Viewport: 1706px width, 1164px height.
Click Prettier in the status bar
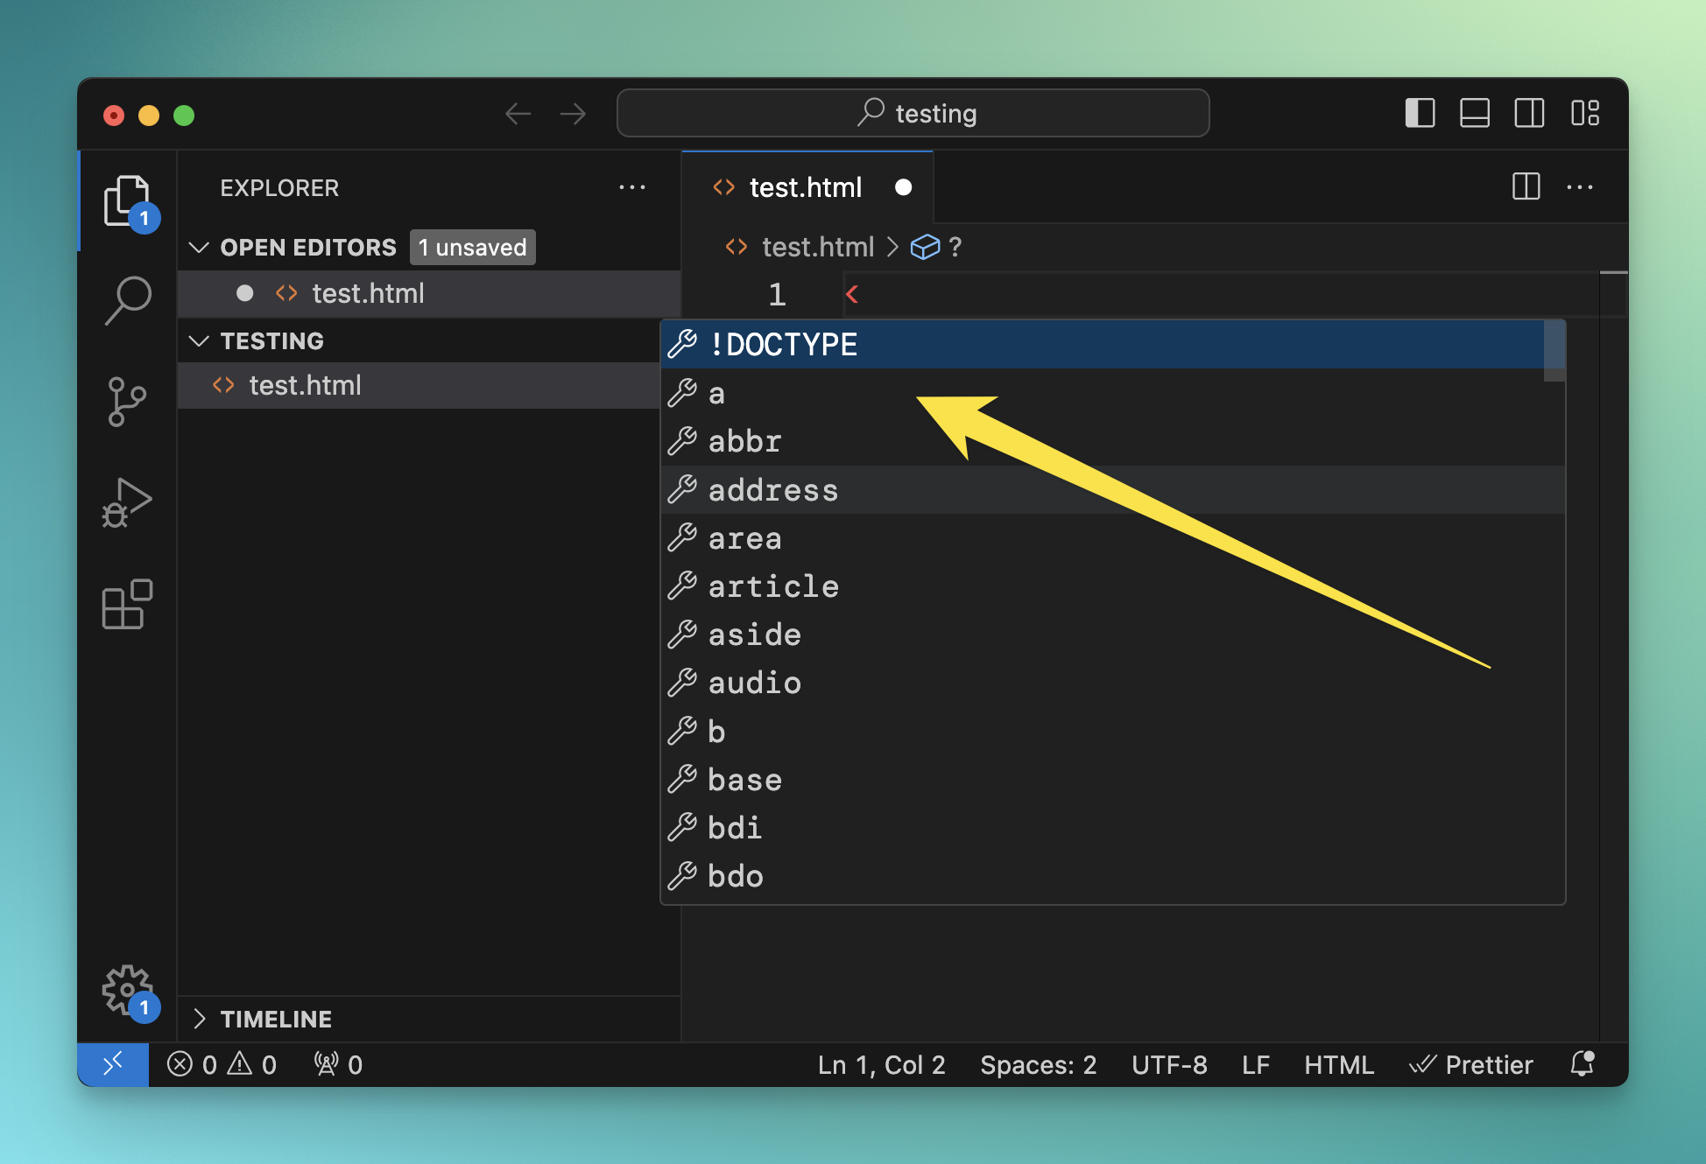pos(1471,1064)
